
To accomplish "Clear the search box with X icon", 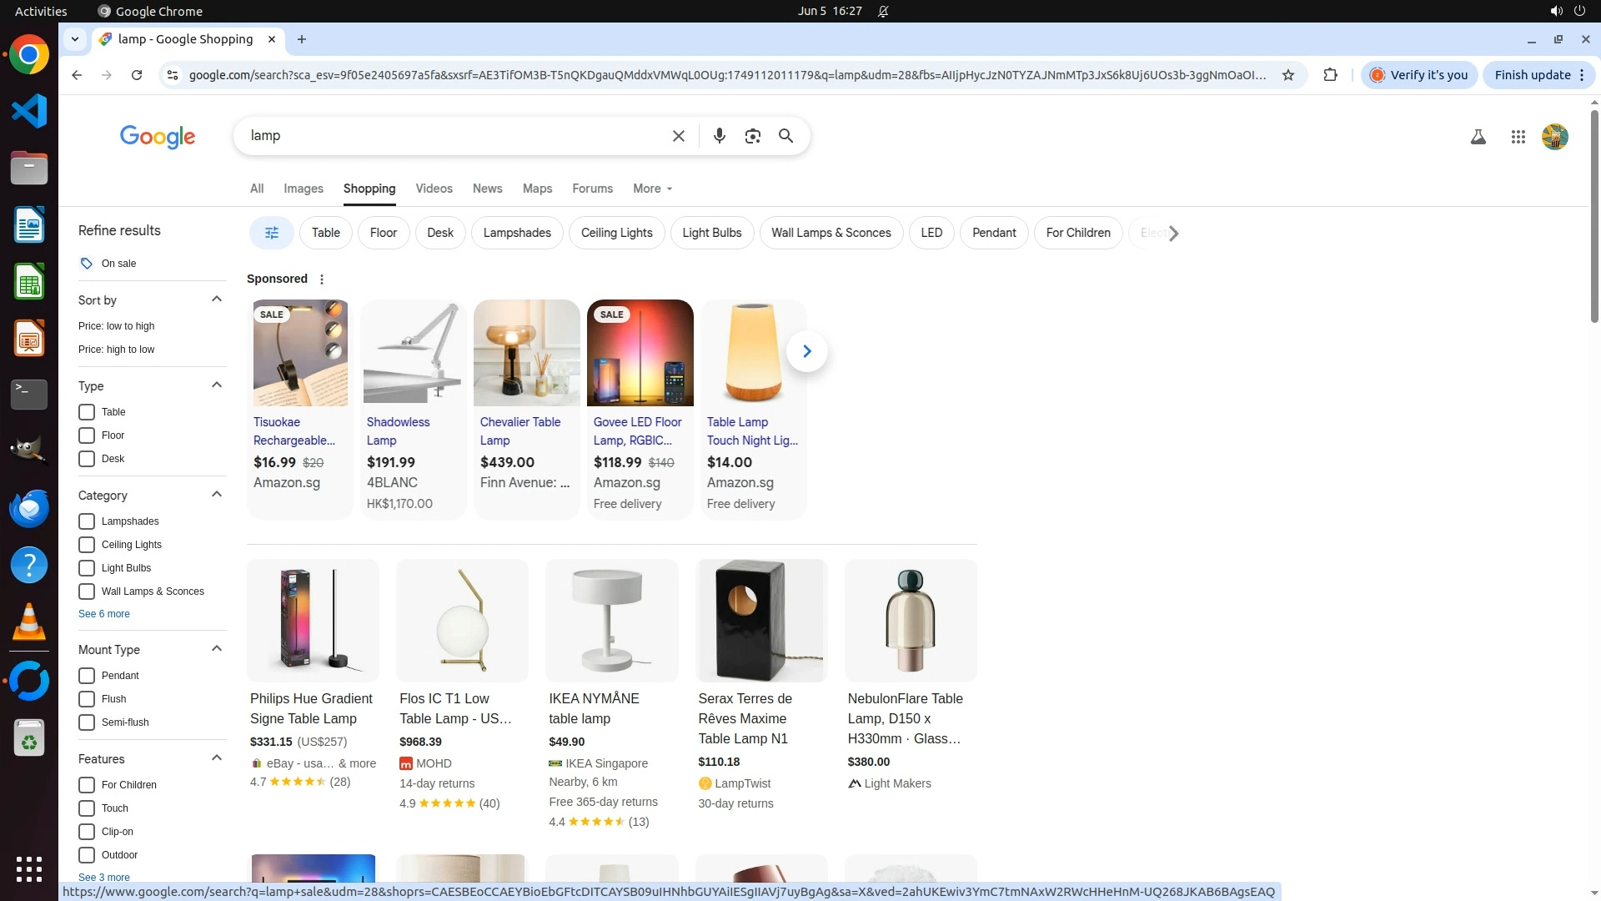I will 678,136.
